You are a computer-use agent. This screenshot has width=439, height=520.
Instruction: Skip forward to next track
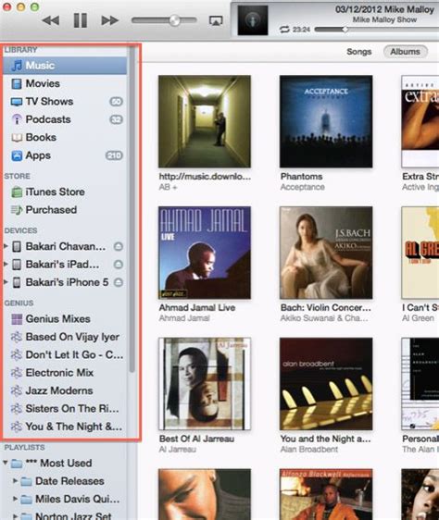(109, 20)
